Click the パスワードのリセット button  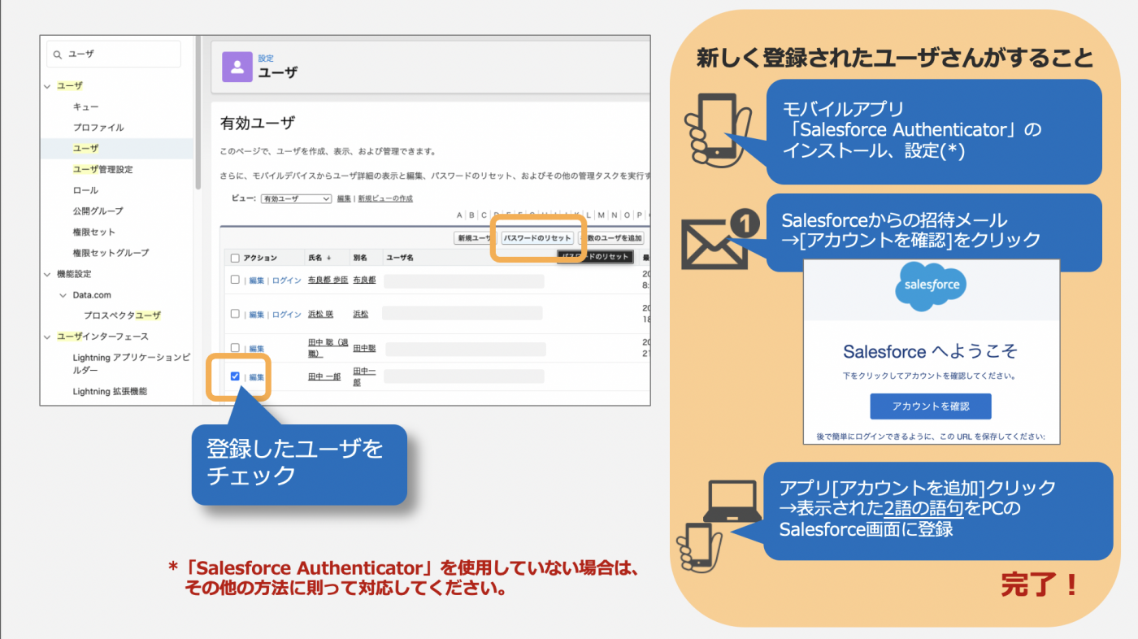pyautogui.click(x=536, y=238)
